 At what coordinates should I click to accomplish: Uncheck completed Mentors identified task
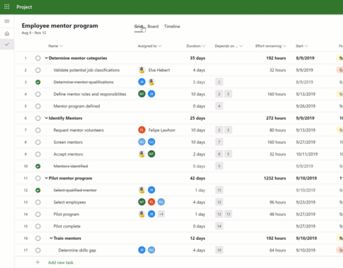(x=38, y=166)
